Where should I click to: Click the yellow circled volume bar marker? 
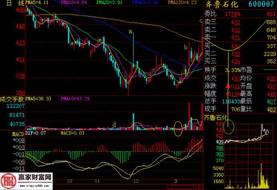(180, 127)
